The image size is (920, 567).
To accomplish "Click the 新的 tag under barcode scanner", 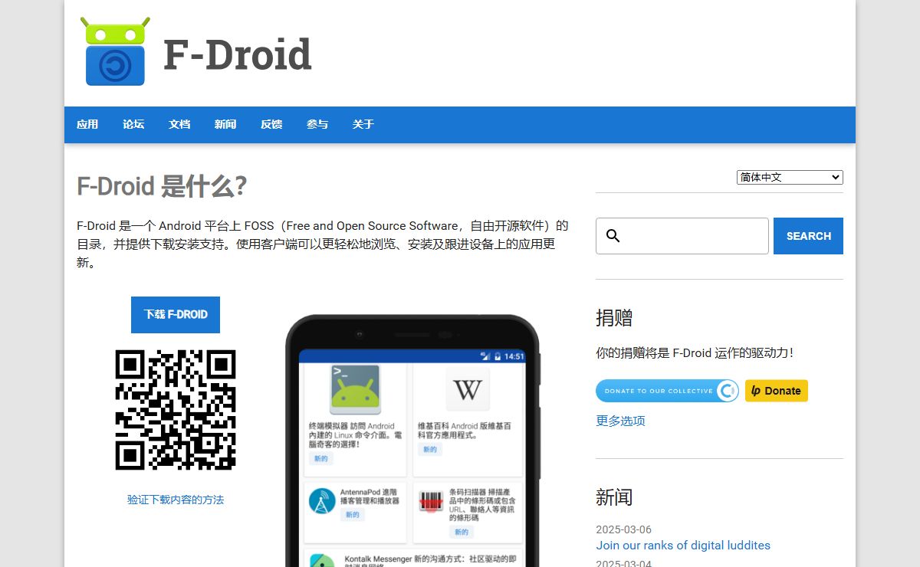I will [461, 532].
